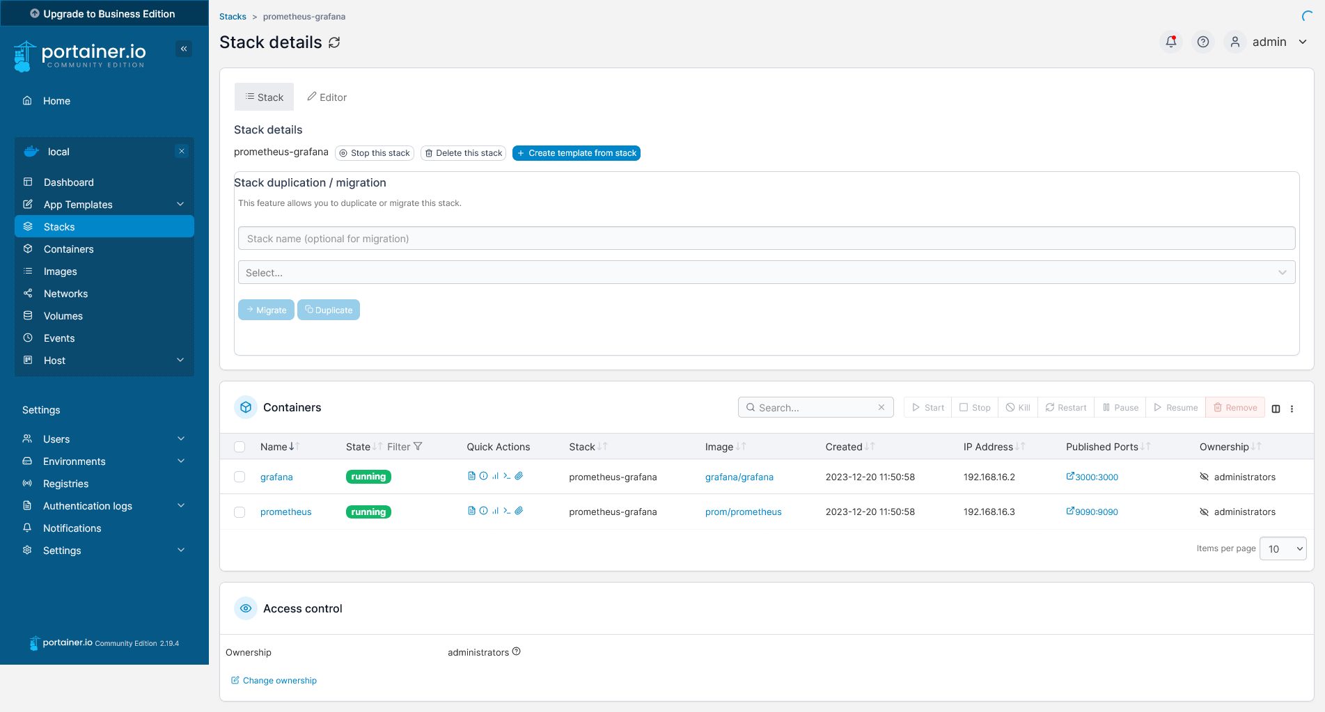Image resolution: width=1325 pixels, height=712 pixels.
Task: Follow the published port 9090:9090 link
Action: coord(1092,512)
